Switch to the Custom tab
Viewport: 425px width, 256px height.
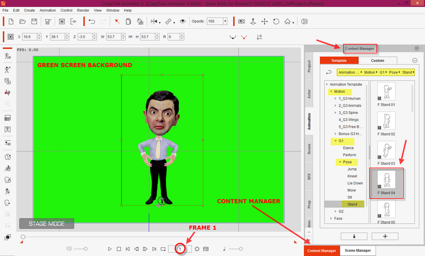[378, 61]
